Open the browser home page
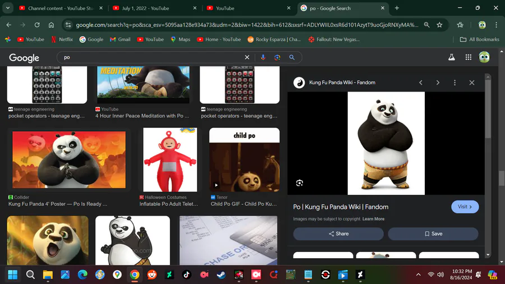 51,25
